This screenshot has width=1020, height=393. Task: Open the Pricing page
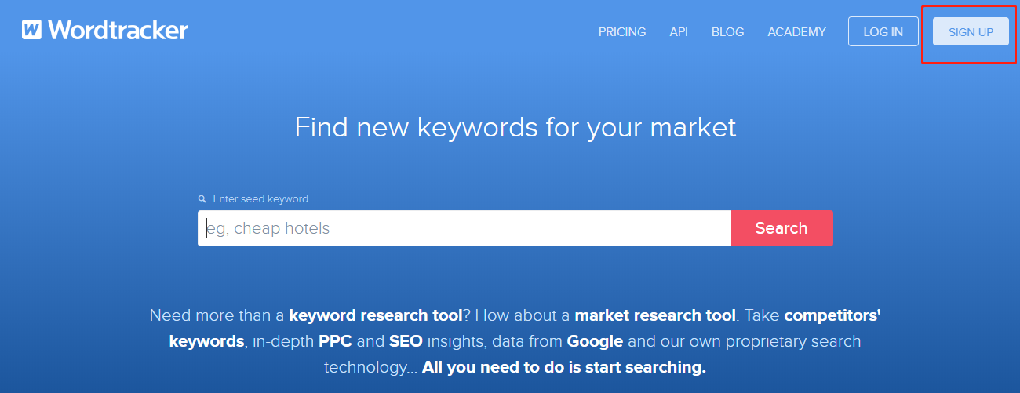[x=622, y=32]
